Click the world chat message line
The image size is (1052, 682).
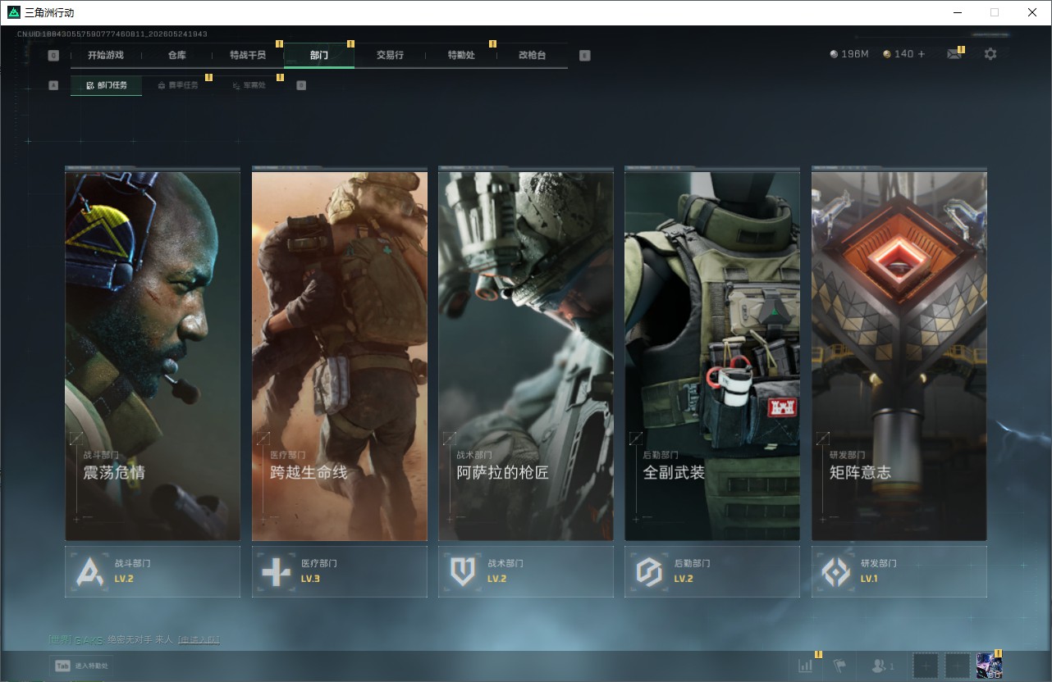pos(134,639)
